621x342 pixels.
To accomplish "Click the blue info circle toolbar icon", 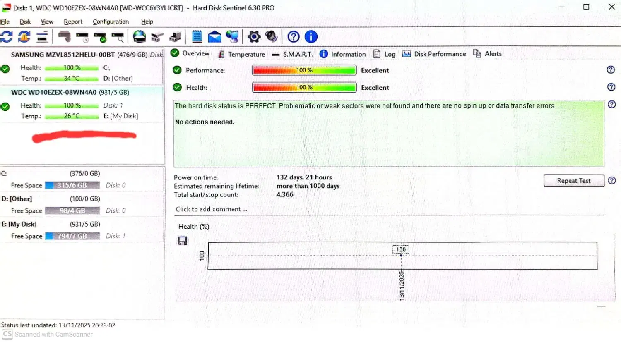I will [x=311, y=37].
